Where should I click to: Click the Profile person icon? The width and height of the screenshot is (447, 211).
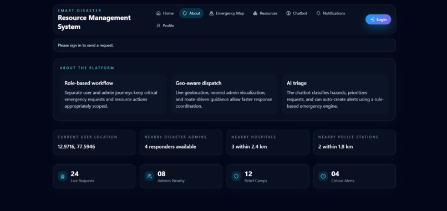pos(158,25)
